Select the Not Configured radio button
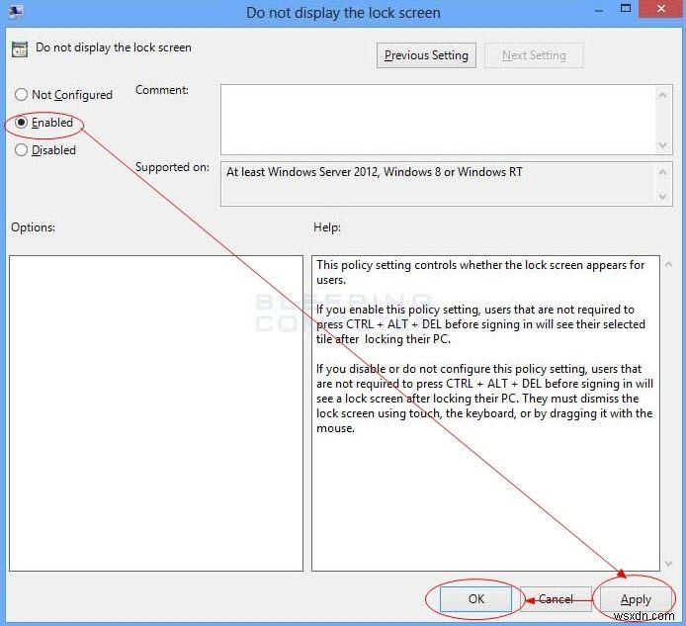 click(x=21, y=95)
